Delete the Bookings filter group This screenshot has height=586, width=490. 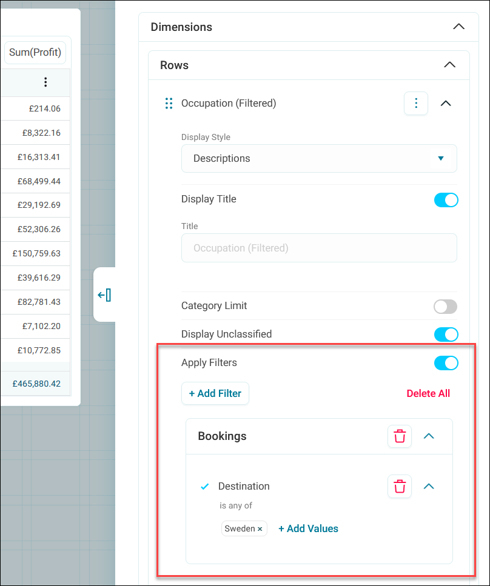(x=400, y=436)
